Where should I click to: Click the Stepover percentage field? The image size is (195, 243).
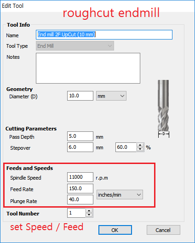tap(126, 147)
